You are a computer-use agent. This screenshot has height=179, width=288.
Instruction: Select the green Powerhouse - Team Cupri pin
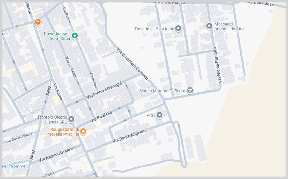(75, 36)
